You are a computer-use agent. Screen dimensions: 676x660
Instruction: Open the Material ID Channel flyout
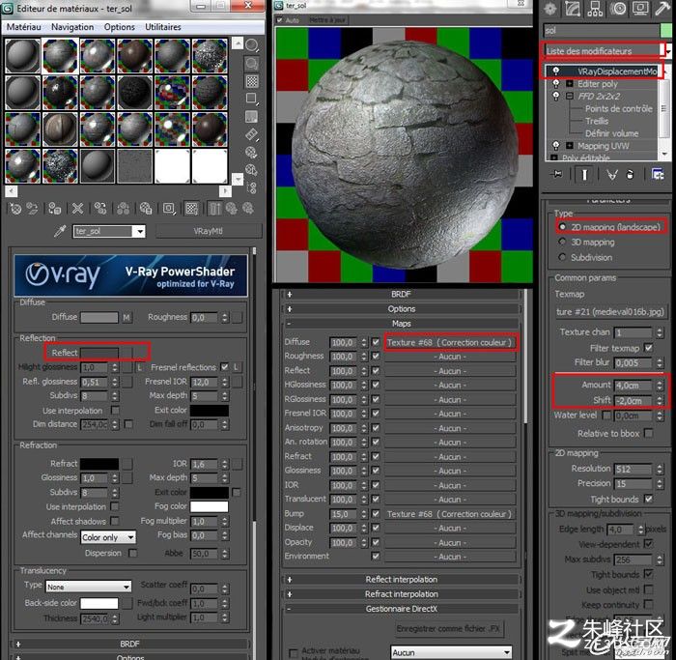[x=169, y=209]
